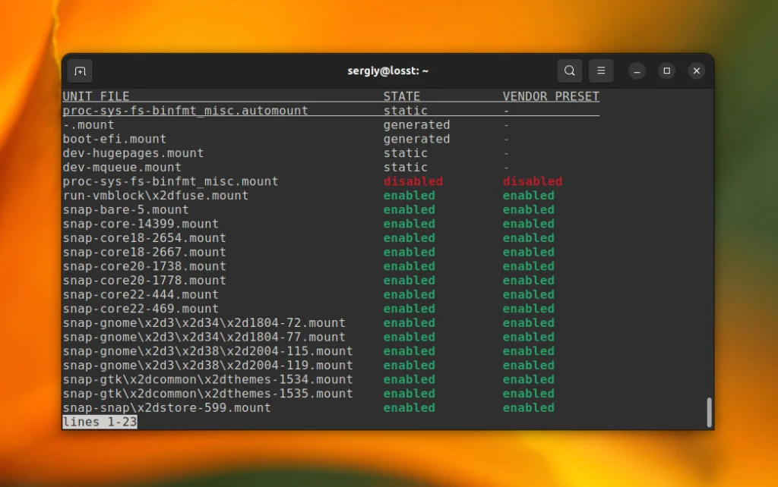
Task: Click snap-core20-1778.mount unit name
Action: click(x=144, y=281)
